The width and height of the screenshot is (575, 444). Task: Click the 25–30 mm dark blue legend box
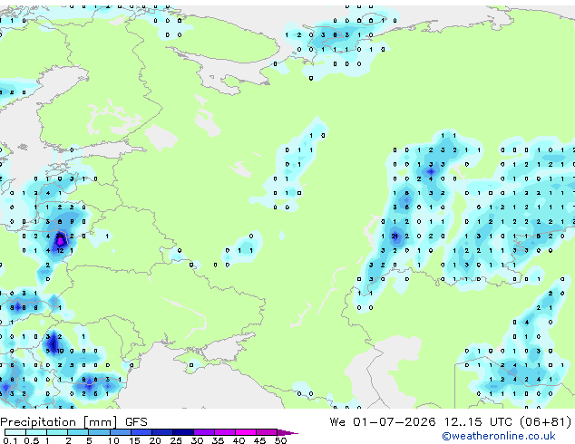pos(183,432)
